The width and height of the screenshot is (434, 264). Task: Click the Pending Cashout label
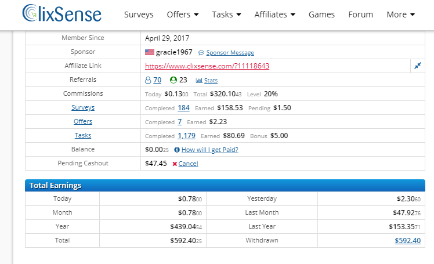point(83,163)
